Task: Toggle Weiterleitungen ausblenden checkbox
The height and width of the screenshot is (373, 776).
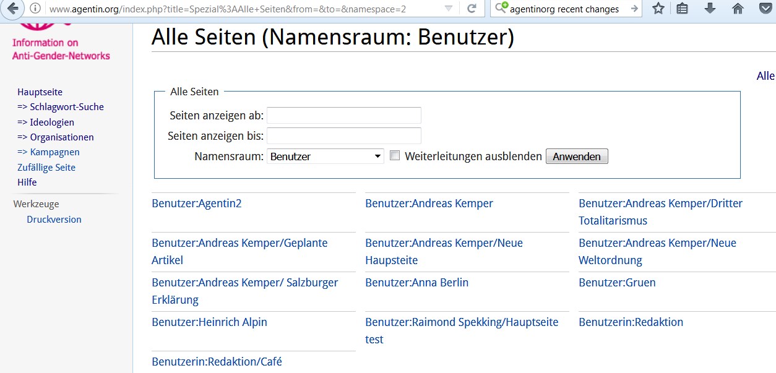Action: coord(395,156)
